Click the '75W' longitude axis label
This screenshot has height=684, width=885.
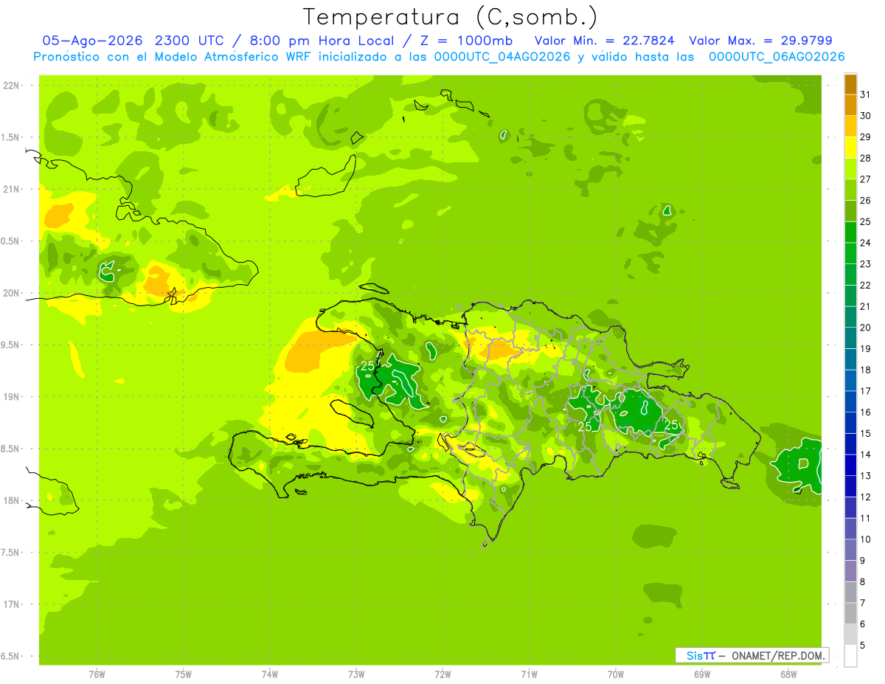[184, 674]
